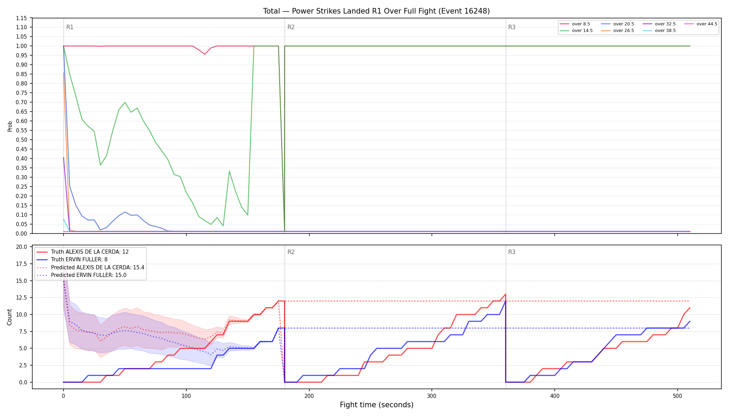Click the 12.5 tick on Count axis
Viewport: 729px width, 417px height.
(22, 298)
